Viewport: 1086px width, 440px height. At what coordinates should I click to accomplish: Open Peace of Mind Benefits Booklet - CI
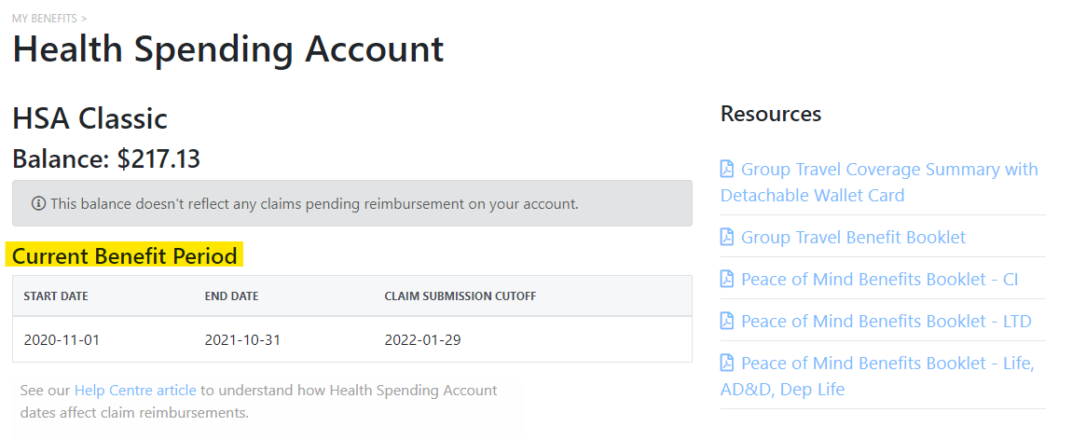[879, 279]
